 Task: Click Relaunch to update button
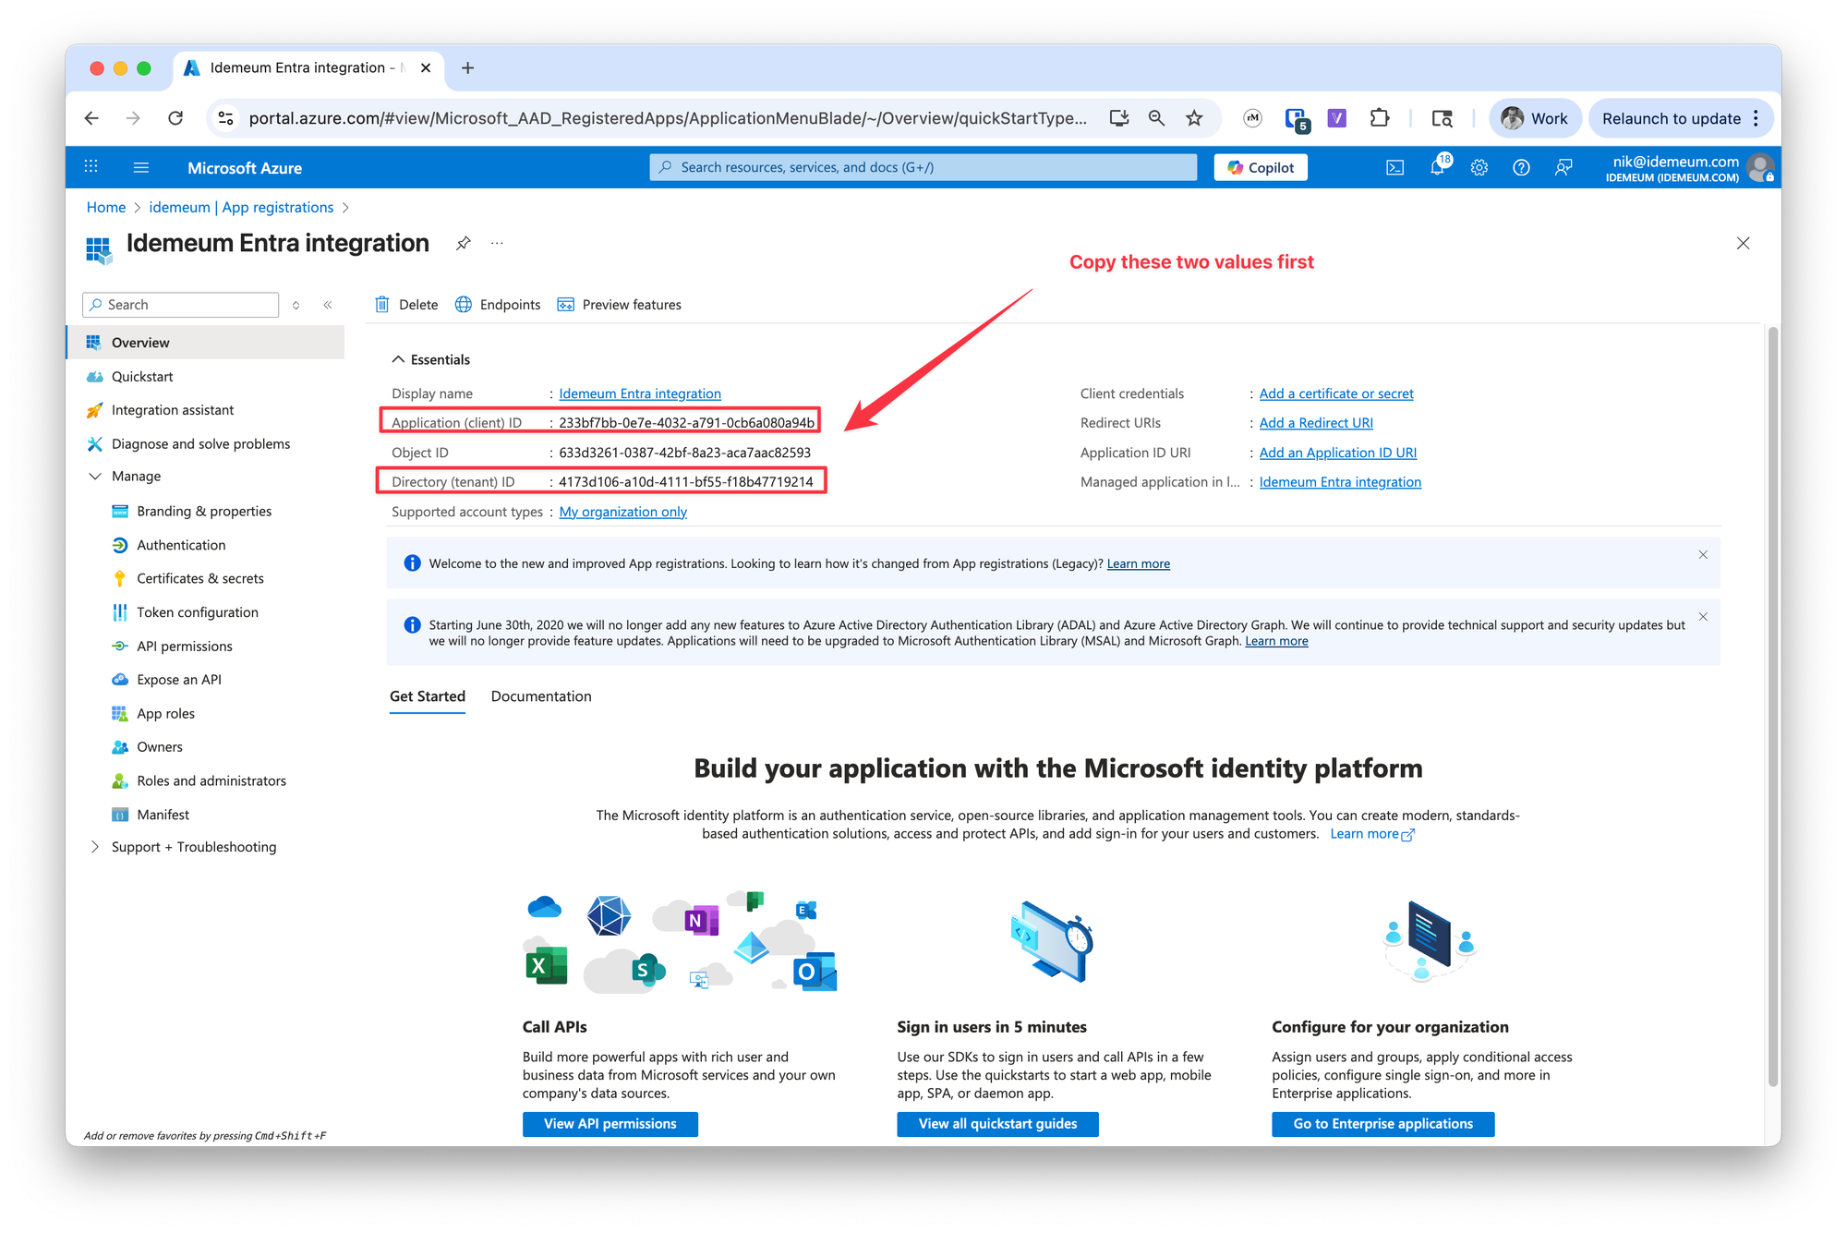[x=1681, y=118]
